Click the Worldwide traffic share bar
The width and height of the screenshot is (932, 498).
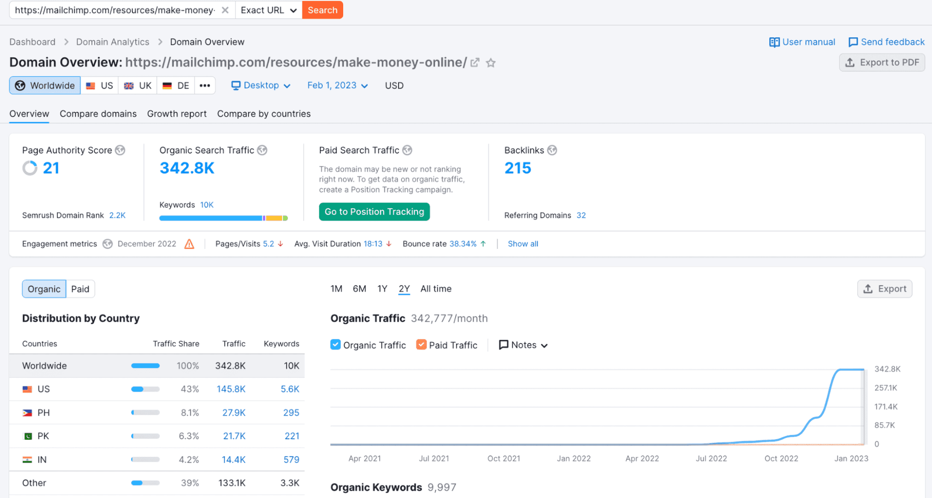point(145,366)
